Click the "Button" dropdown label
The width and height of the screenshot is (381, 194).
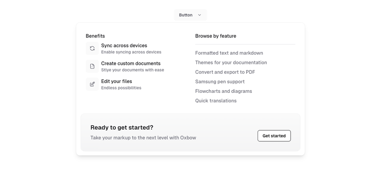click(x=186, y=15)
